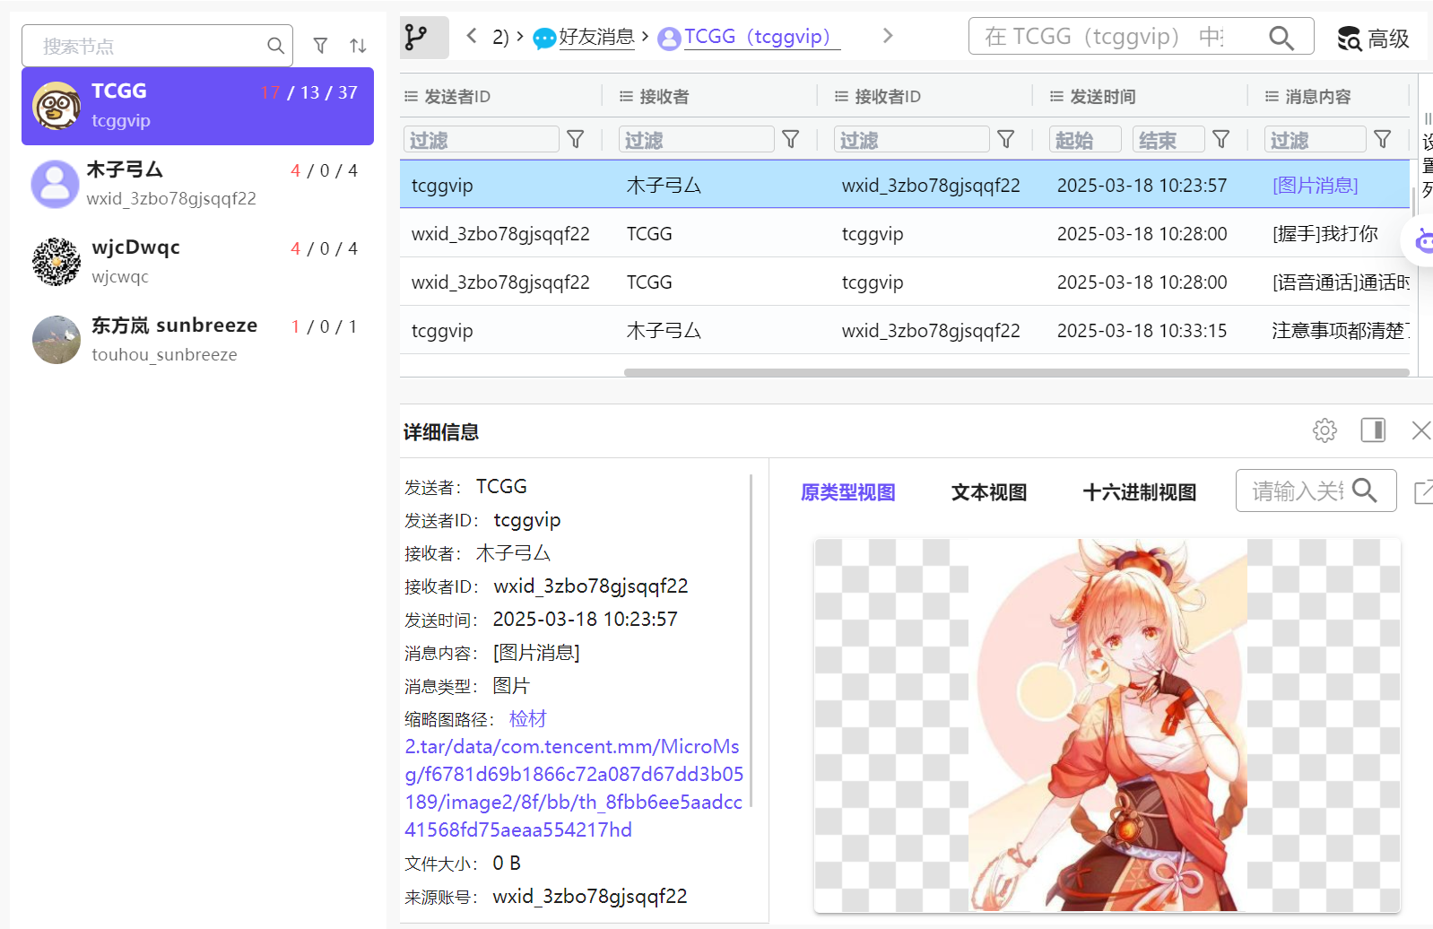Open the 高级 advanced search
The height and width of the screenshot is (929, 1433).
1373,39
